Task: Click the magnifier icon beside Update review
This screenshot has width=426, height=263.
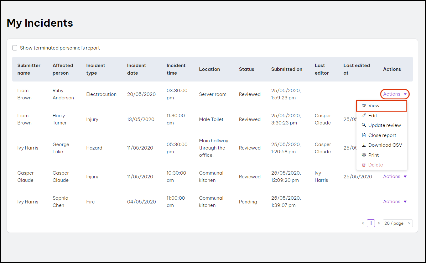Action: tap(364, 125)
